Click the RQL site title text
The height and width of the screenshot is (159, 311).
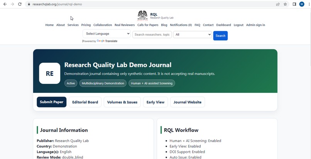point(154,15)
